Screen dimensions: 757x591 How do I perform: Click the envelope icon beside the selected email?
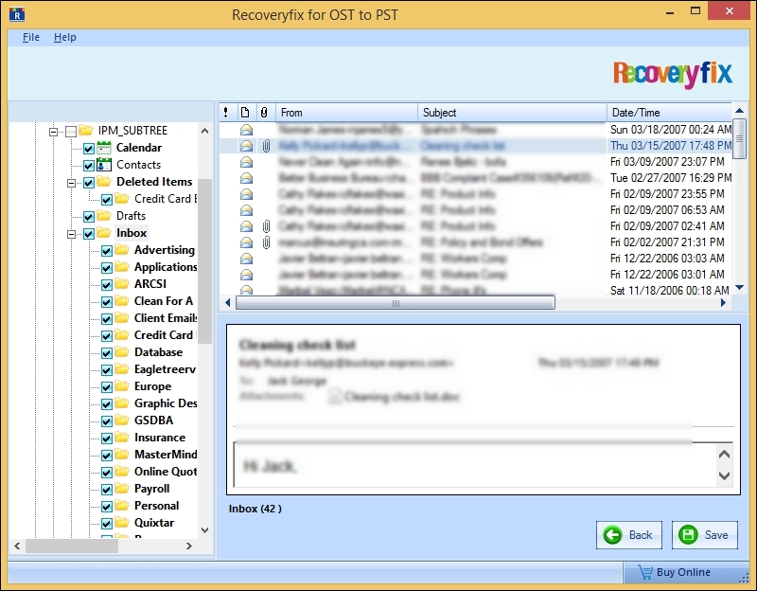(245, 146)
